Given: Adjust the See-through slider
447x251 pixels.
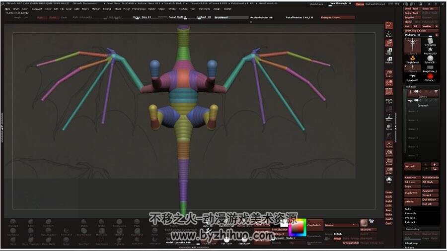Looking at the screenshot, I should coord(341,4).
